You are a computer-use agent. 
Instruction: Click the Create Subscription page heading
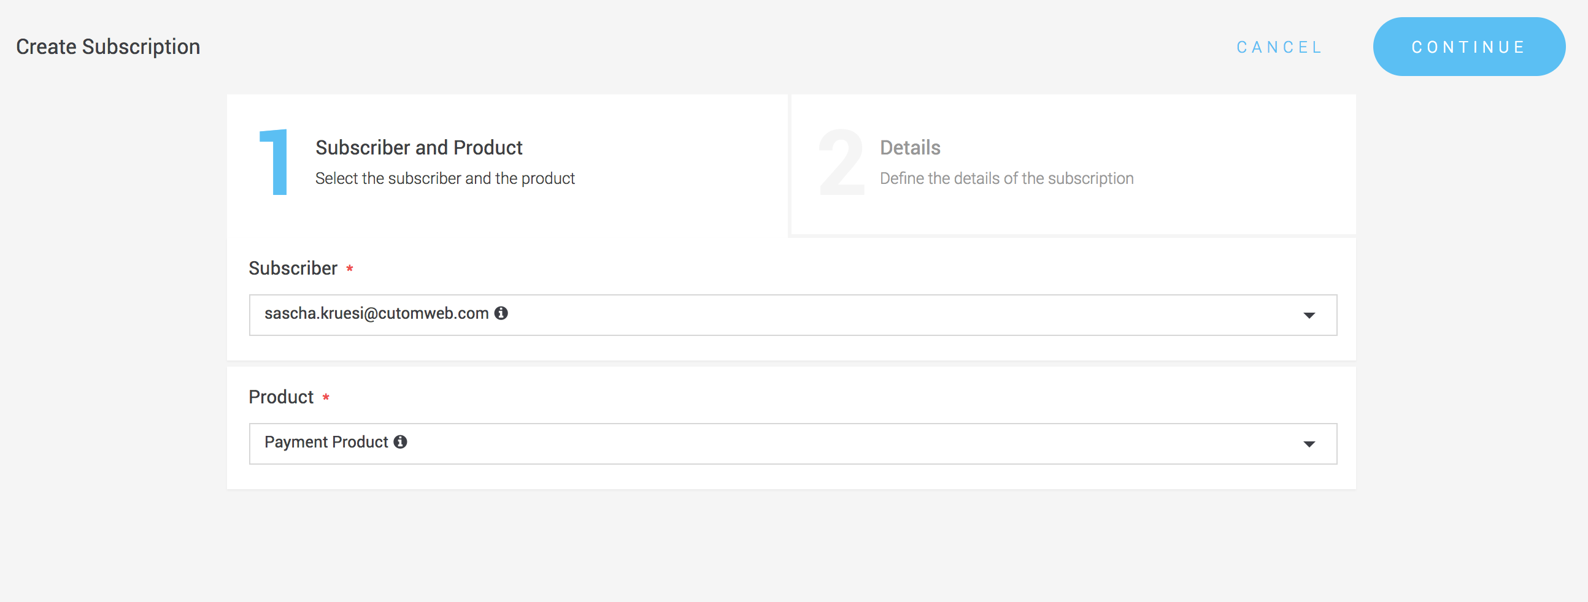(108, 47)
